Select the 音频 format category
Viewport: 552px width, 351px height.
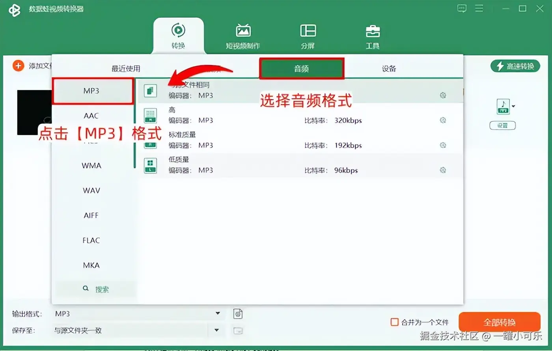coord(302,69)
